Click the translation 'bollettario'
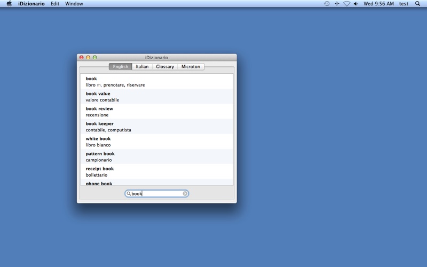The height and width of the screenshot is (267, 427). coord(97,175)
